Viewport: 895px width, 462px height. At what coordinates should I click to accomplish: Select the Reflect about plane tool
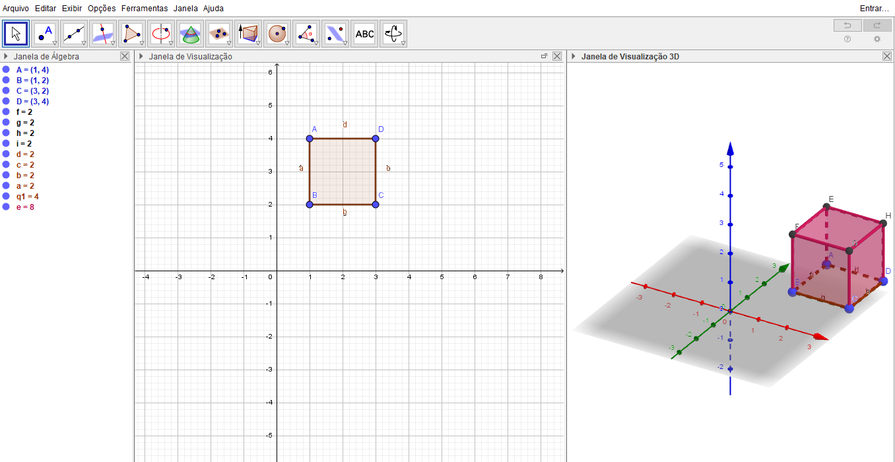[x=336, y=33]
